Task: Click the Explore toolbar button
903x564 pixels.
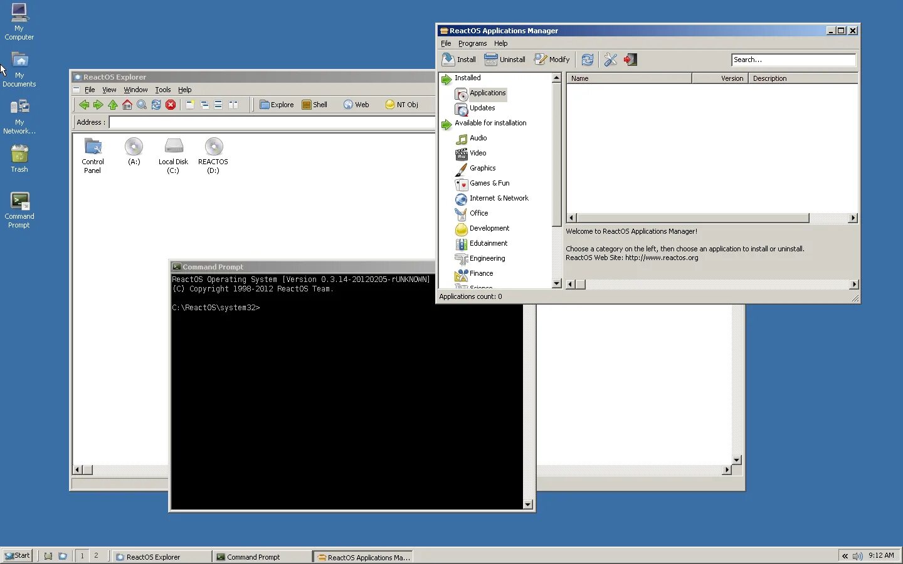Action: (277, 105)
